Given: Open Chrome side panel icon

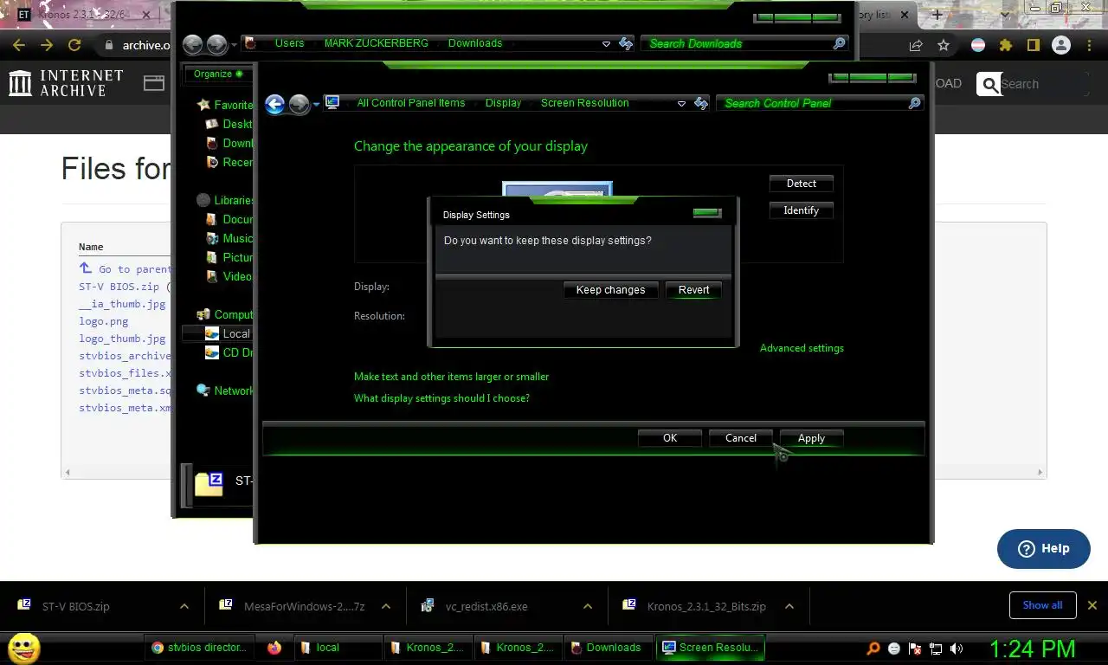Looking at the screenshot, I should coord(1033,45).
